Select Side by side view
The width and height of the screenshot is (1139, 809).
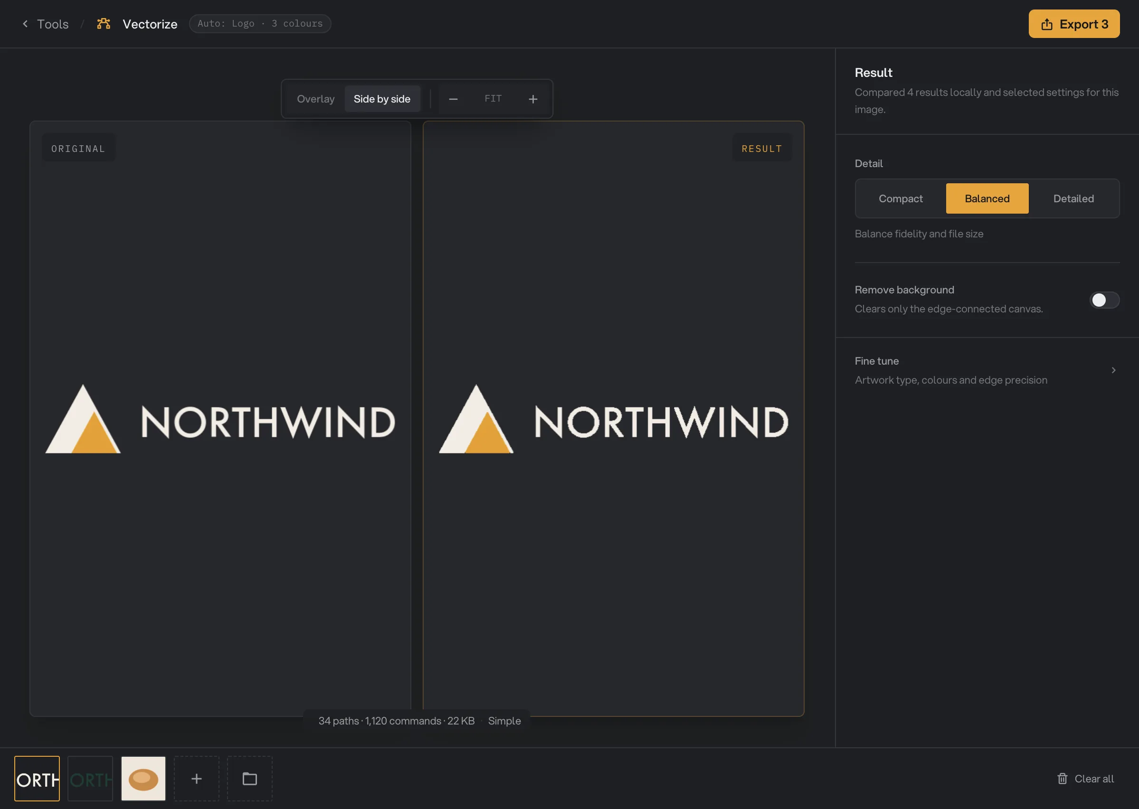[382, 99]
